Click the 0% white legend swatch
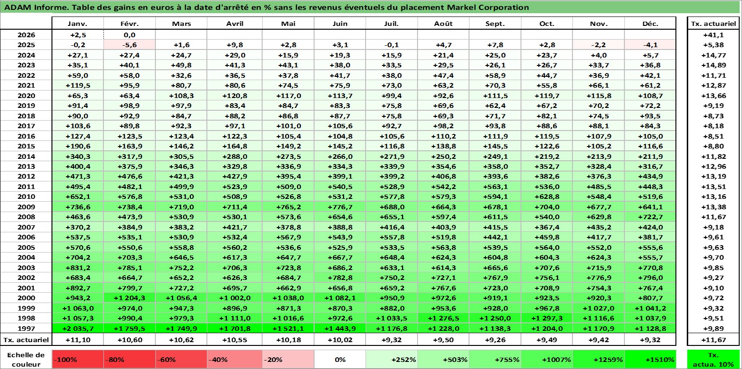This screenshot has width=742, height=369. (x=340, y=360)
